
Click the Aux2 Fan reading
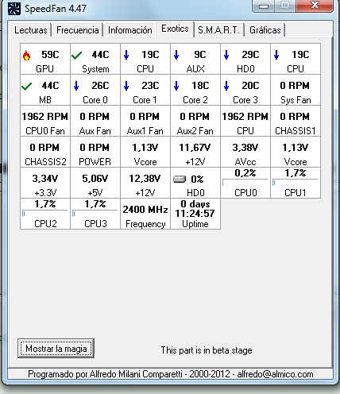pyautogui.click(x=195, y=121)
